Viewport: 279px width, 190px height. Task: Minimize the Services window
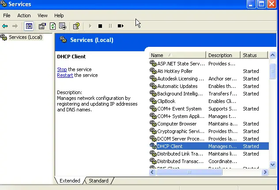point(251,4)
